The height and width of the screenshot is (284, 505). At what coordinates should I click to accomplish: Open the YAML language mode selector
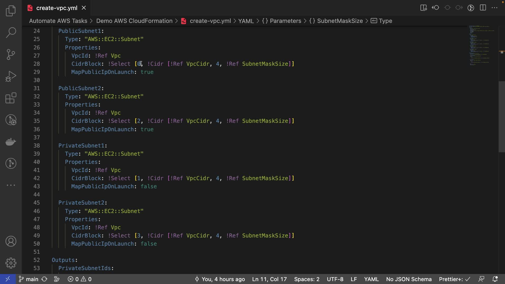click(x=371, y=279)
